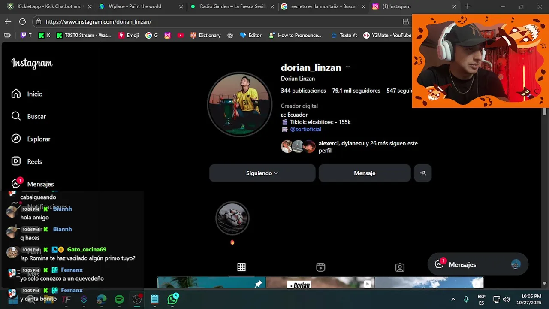Screen dimensions: 549x309
Task: Close the Instagram browser tab
Action: pos(454,6)
